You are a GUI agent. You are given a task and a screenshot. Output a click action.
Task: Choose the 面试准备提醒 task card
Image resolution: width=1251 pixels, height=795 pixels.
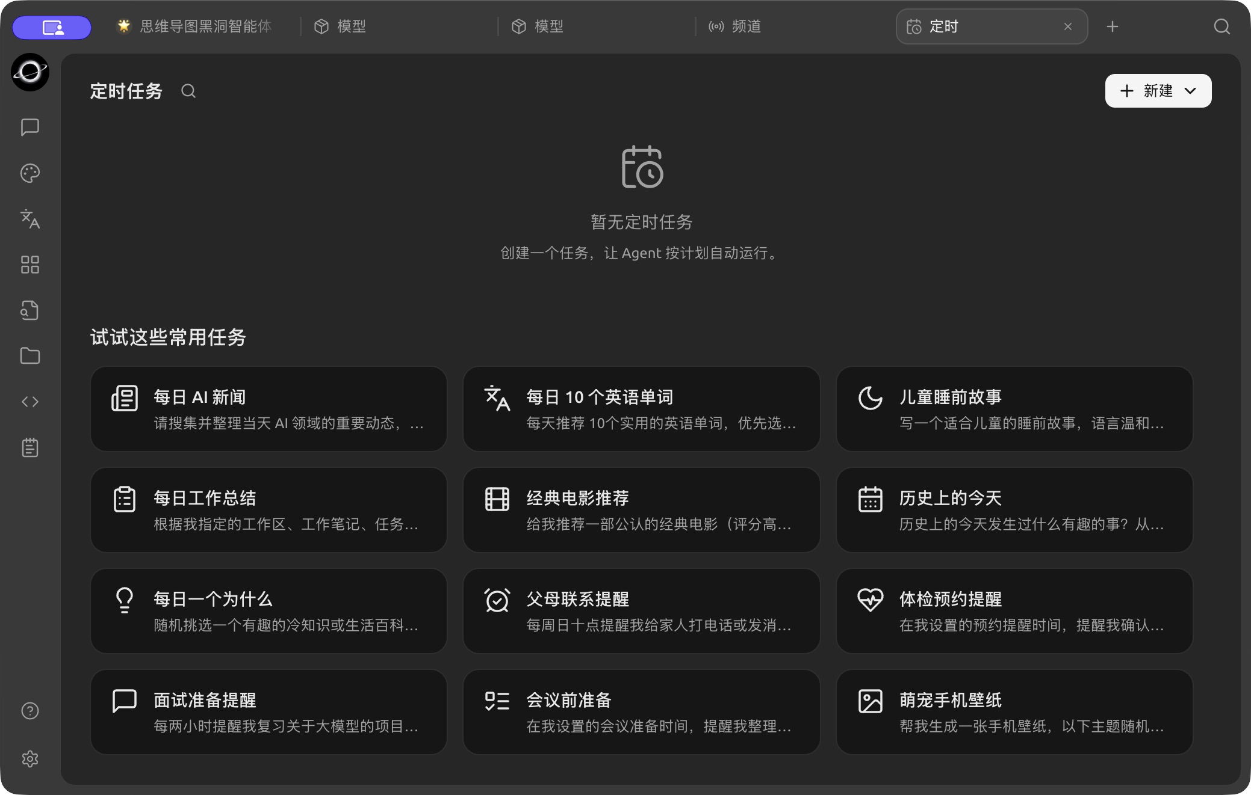(x=269, y=712)
